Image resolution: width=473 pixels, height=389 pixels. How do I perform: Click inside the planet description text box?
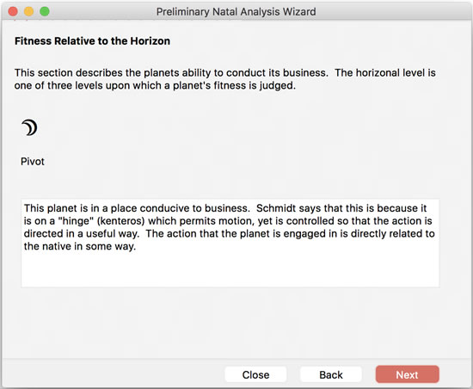point(230,243)
